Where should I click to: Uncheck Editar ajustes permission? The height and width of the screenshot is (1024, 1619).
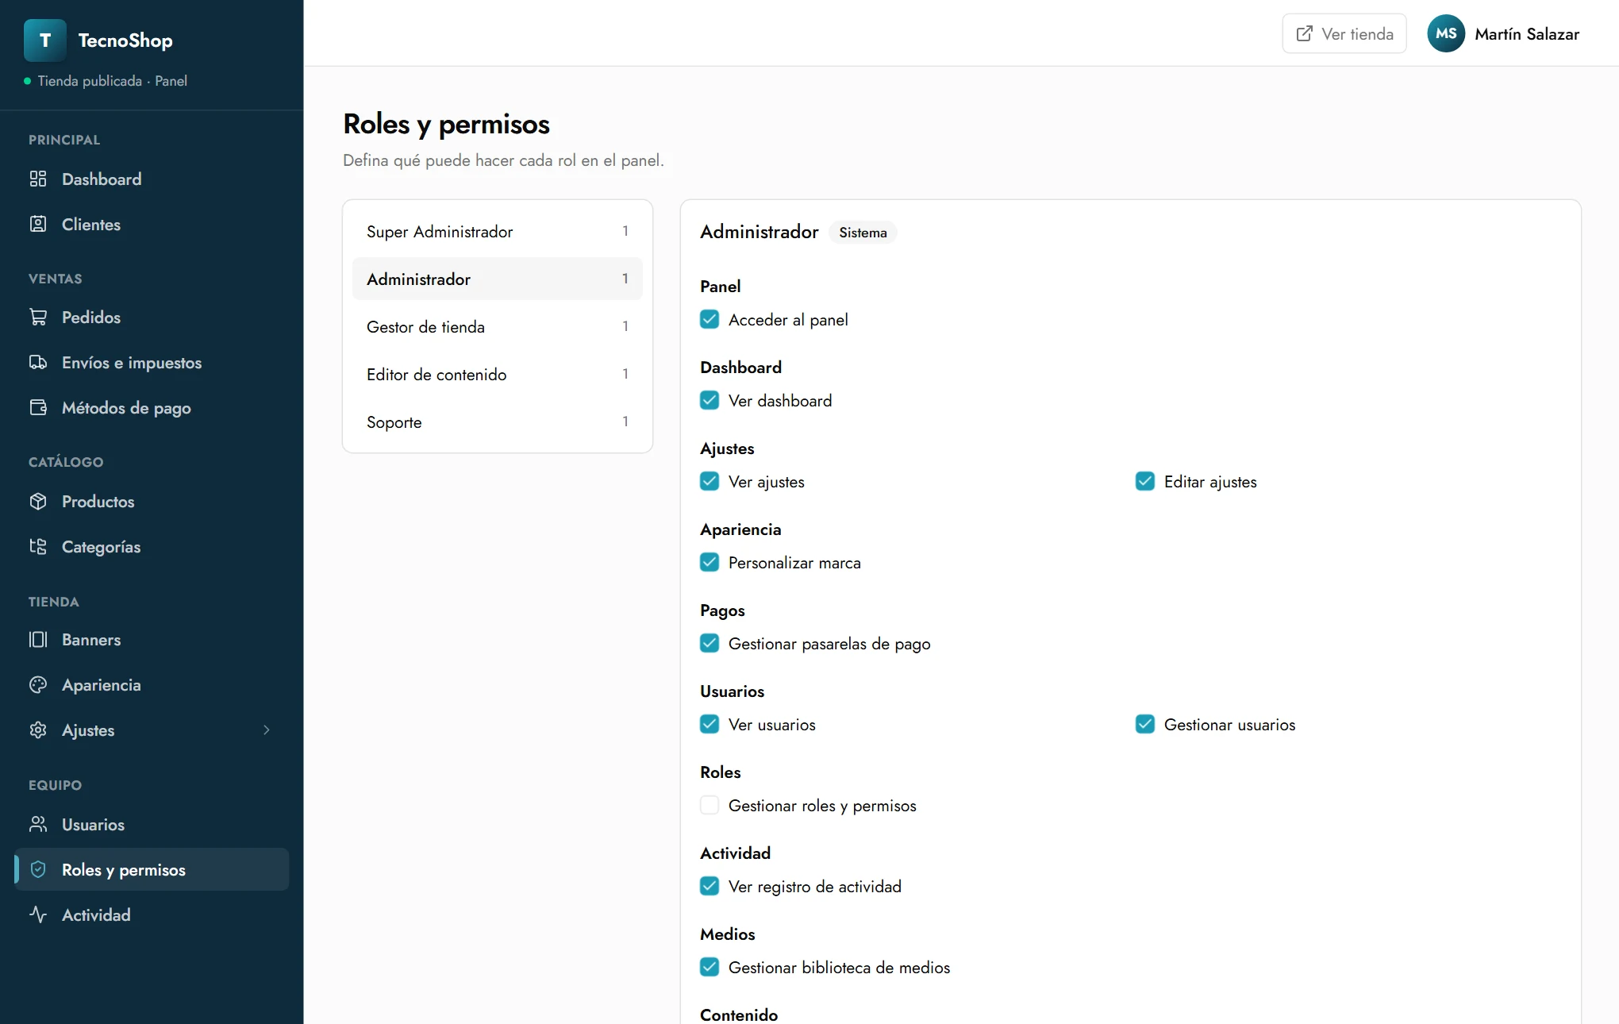pyautogui.click(x=1145, y=481)
